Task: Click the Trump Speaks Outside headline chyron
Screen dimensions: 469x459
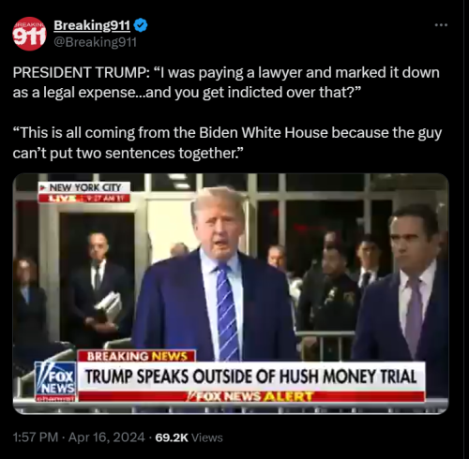Action: coord(251,377)
